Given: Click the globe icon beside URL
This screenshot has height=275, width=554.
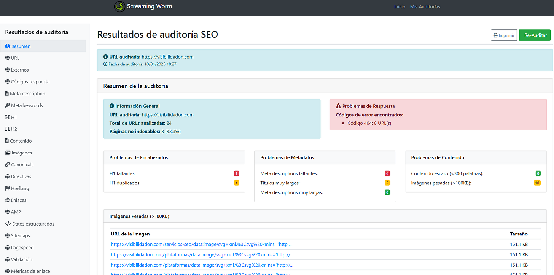Looking at the screenshot, I should click(7, 58).
